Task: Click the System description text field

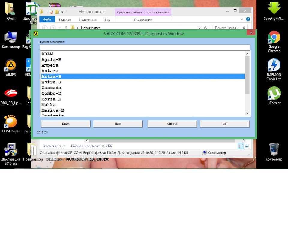Action: click(x=145, y=47)
